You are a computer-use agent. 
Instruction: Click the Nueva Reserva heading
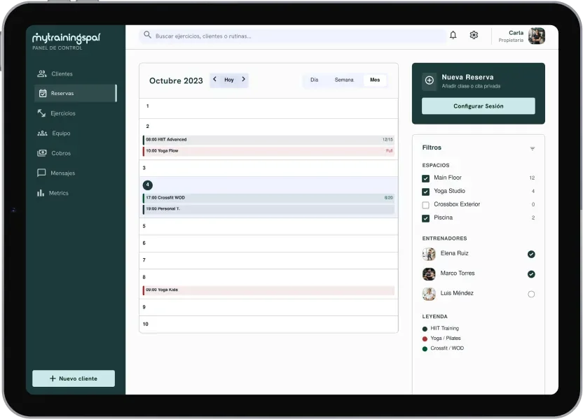click(468, 77)
